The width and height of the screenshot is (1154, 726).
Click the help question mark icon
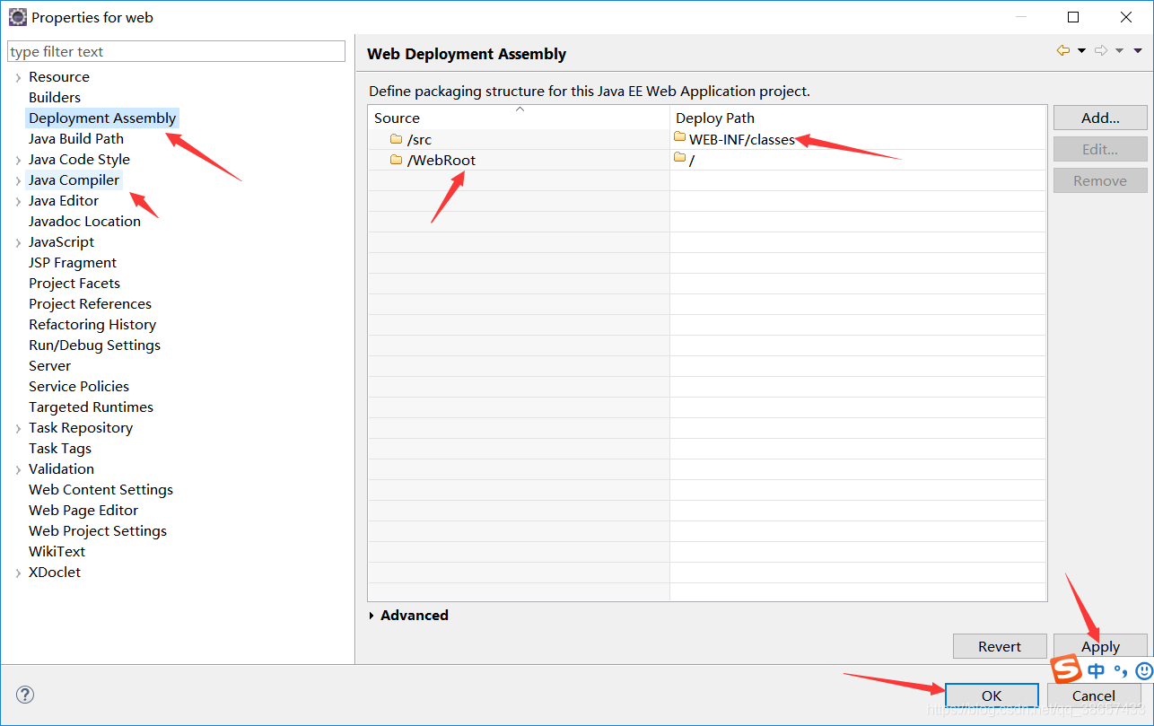pyautogui.click(x=25, y=695)
